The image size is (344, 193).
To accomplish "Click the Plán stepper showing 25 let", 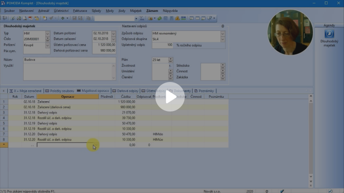I will (x=171, y=60).
